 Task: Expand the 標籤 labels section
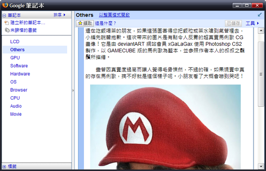(4, 167)
